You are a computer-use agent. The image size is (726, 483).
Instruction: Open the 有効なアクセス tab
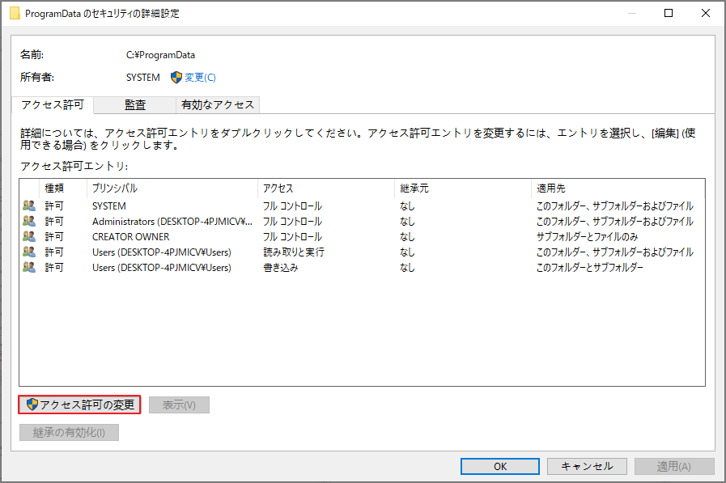[218, 105]
